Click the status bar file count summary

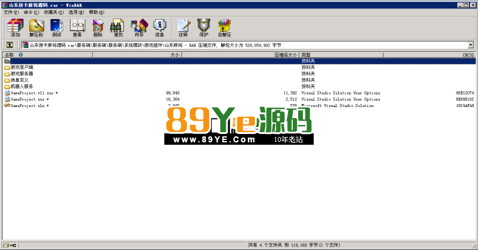click(294, 245)
